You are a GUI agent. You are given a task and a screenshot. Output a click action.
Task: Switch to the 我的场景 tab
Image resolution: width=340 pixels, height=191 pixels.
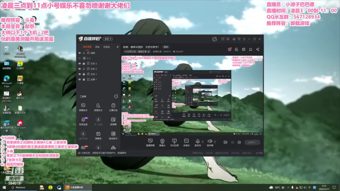[87, 47]
